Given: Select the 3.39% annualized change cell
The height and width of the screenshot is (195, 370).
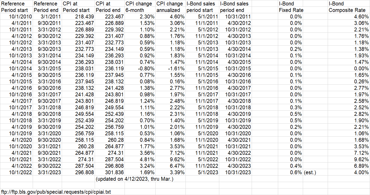Looking at the screenshot, I should pyautogui.click(x=171, y=172).
